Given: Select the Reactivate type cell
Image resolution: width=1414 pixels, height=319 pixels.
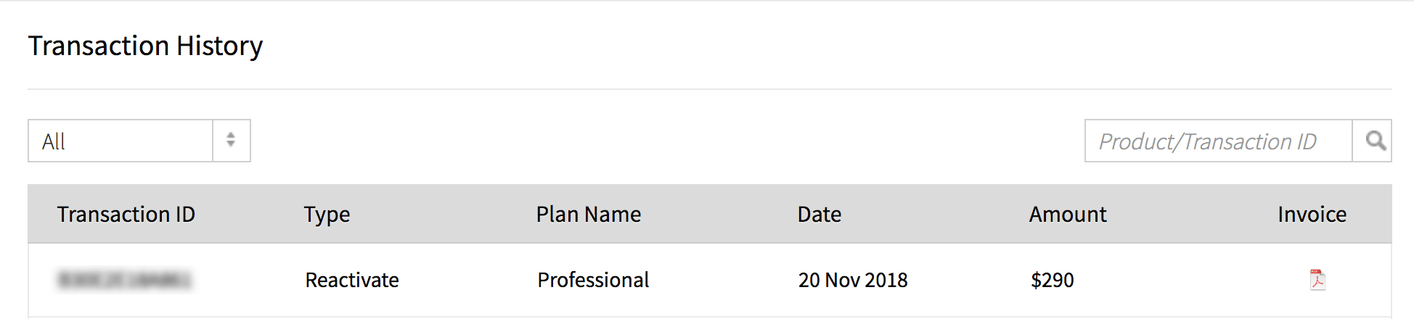Looking at the screenshot, I should [x=352, y=280].
